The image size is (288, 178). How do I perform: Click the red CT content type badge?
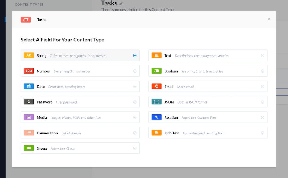[x=26, y=20]
